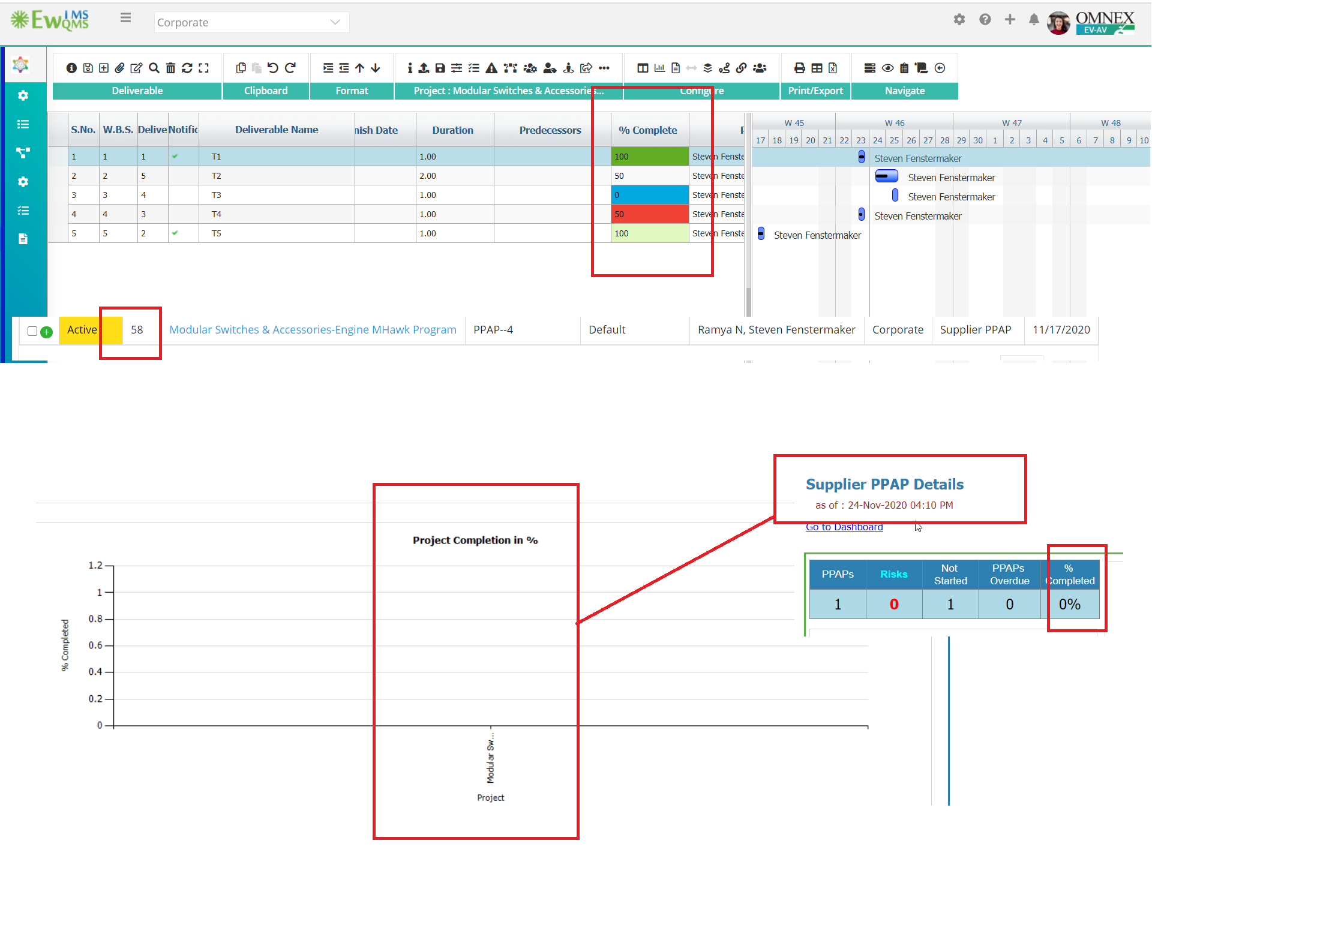Click the indent icon in Format group
This screenshot has width=1320, height=925.
(328, 68)
